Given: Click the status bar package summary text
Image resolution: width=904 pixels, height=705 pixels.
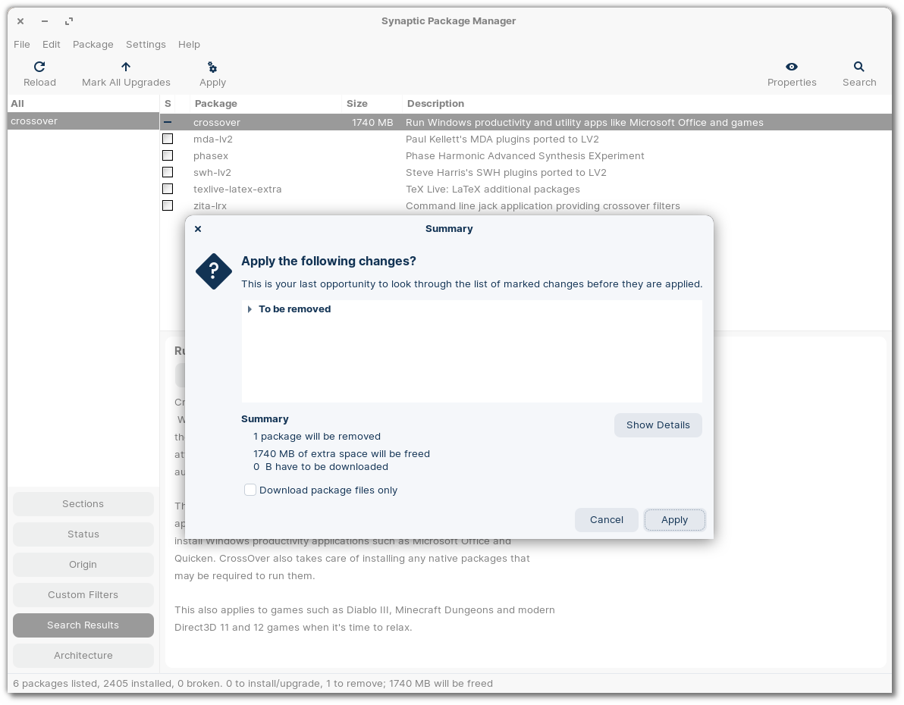Looking at the screenshot, I should click(253, 684).
